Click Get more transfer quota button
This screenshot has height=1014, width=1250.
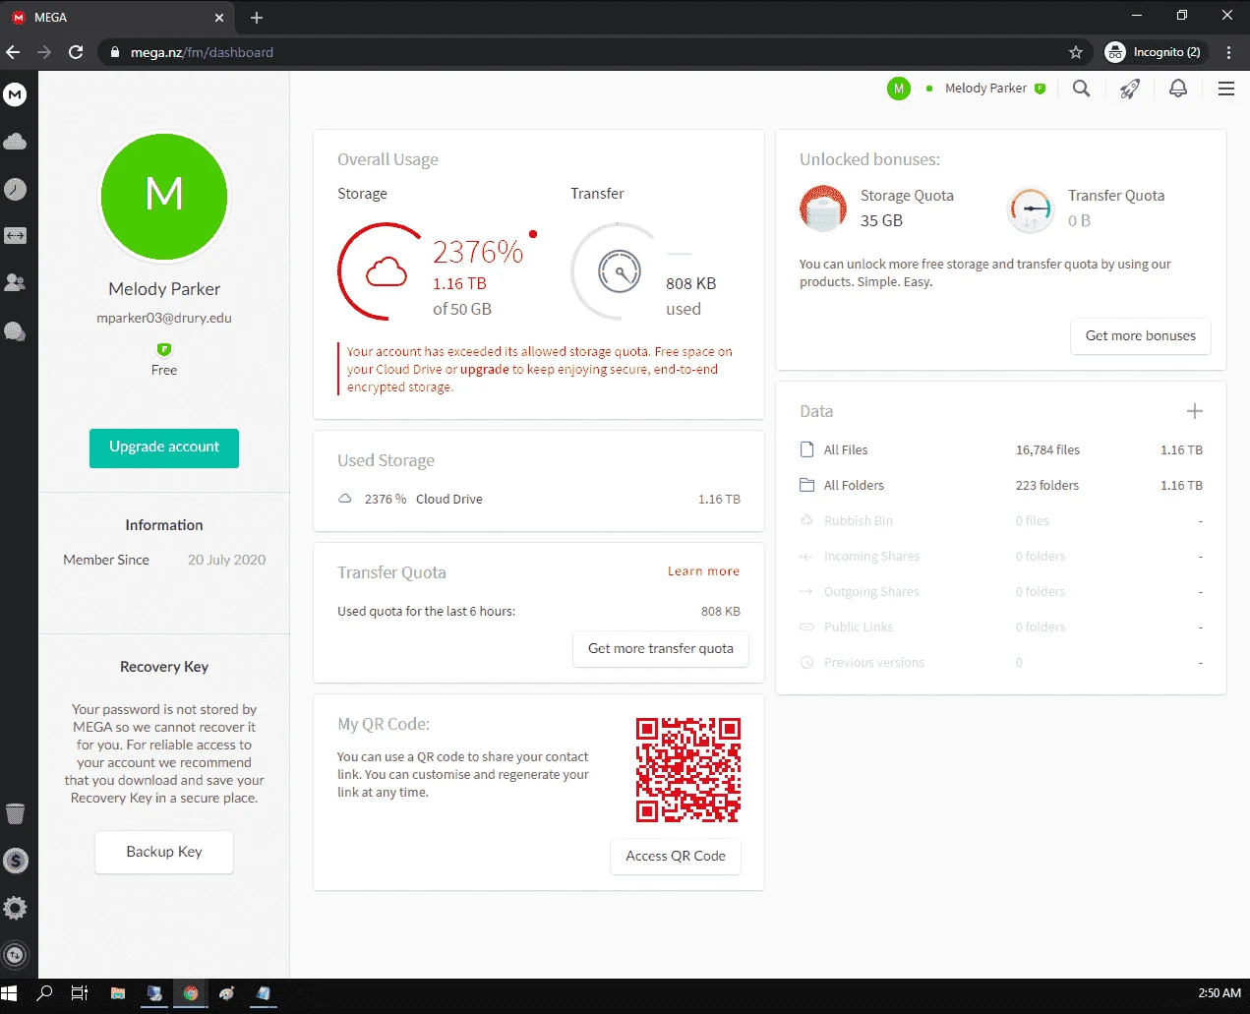coord(661,649)
